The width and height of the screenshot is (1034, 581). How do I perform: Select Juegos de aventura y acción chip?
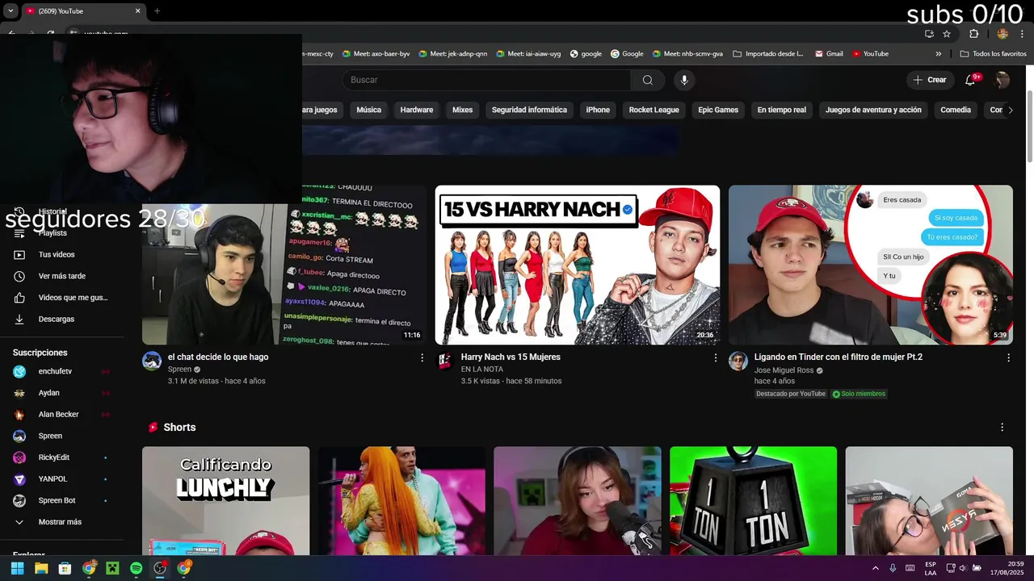coord(873,110)
